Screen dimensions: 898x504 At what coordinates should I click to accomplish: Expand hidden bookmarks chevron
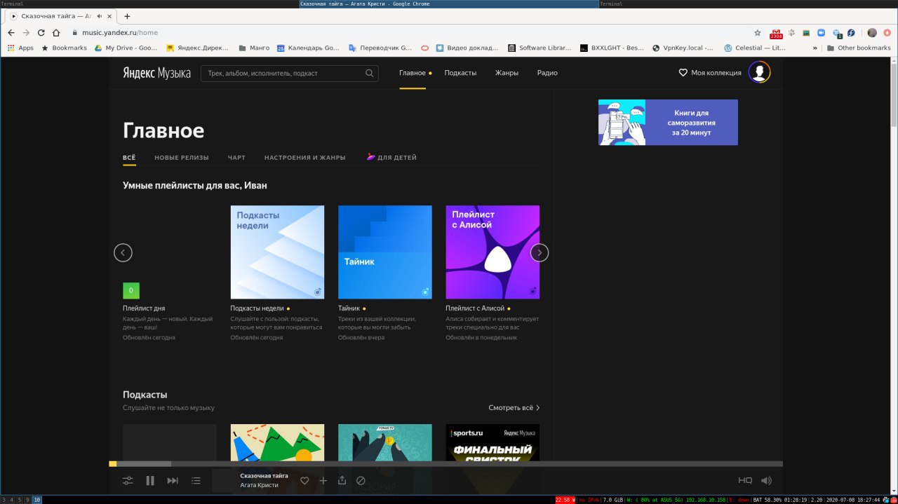pyautogui.click(x=815, y=48)
